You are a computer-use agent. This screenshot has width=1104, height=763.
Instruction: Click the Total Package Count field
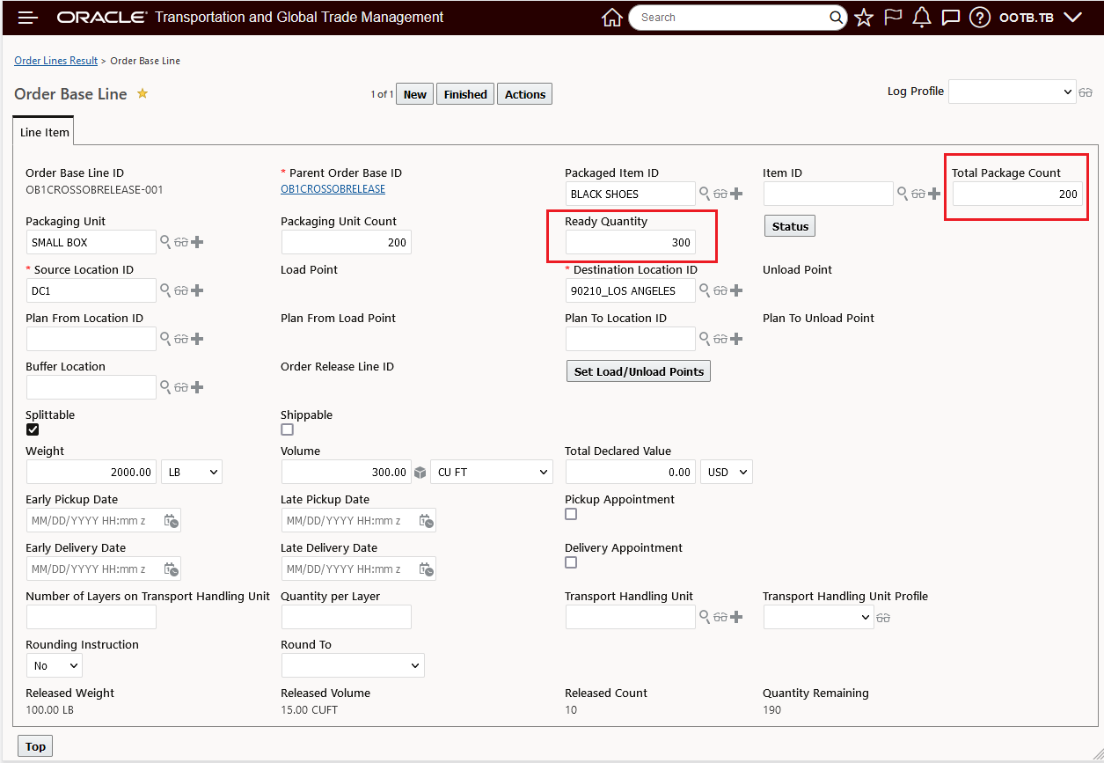point(1017,194)
